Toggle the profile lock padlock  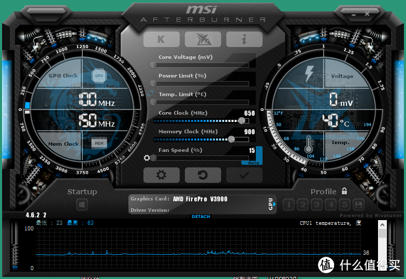(344, 191)
